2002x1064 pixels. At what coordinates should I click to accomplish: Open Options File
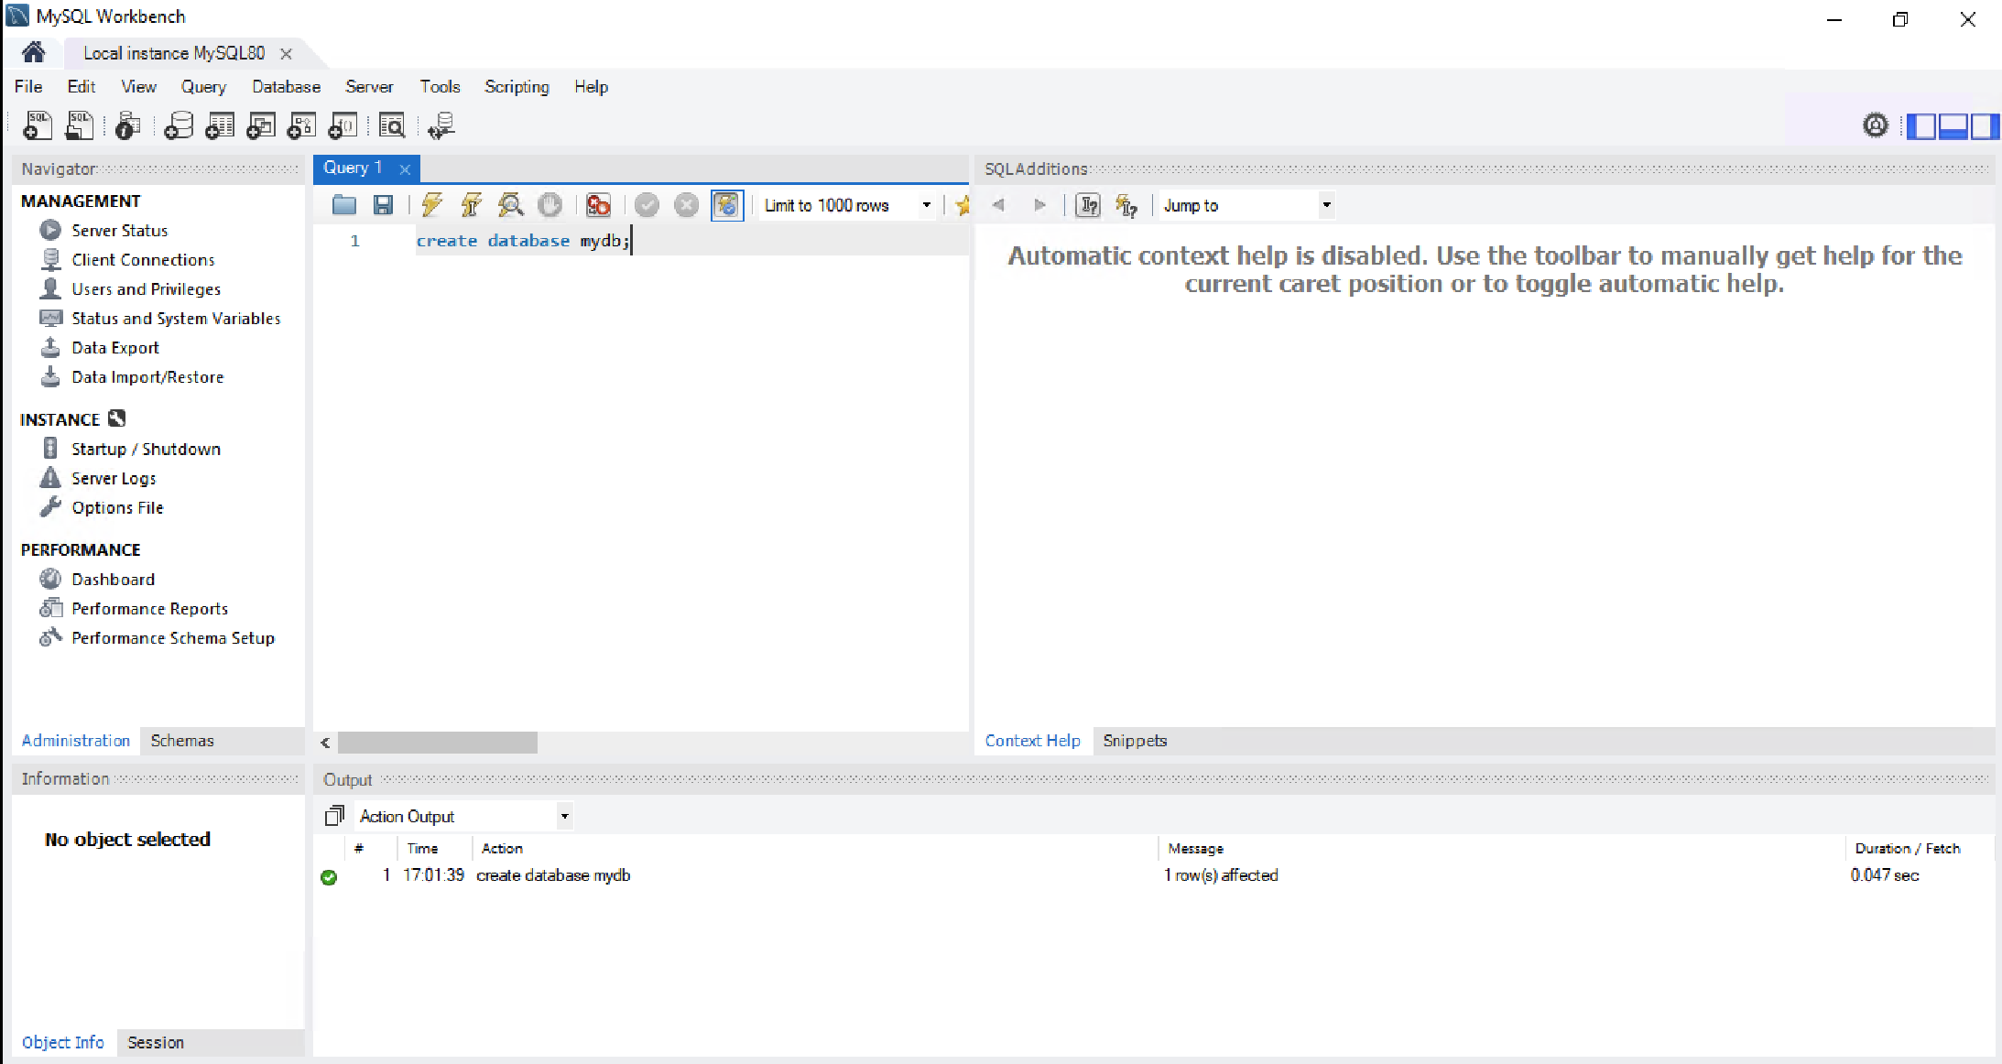117,507
